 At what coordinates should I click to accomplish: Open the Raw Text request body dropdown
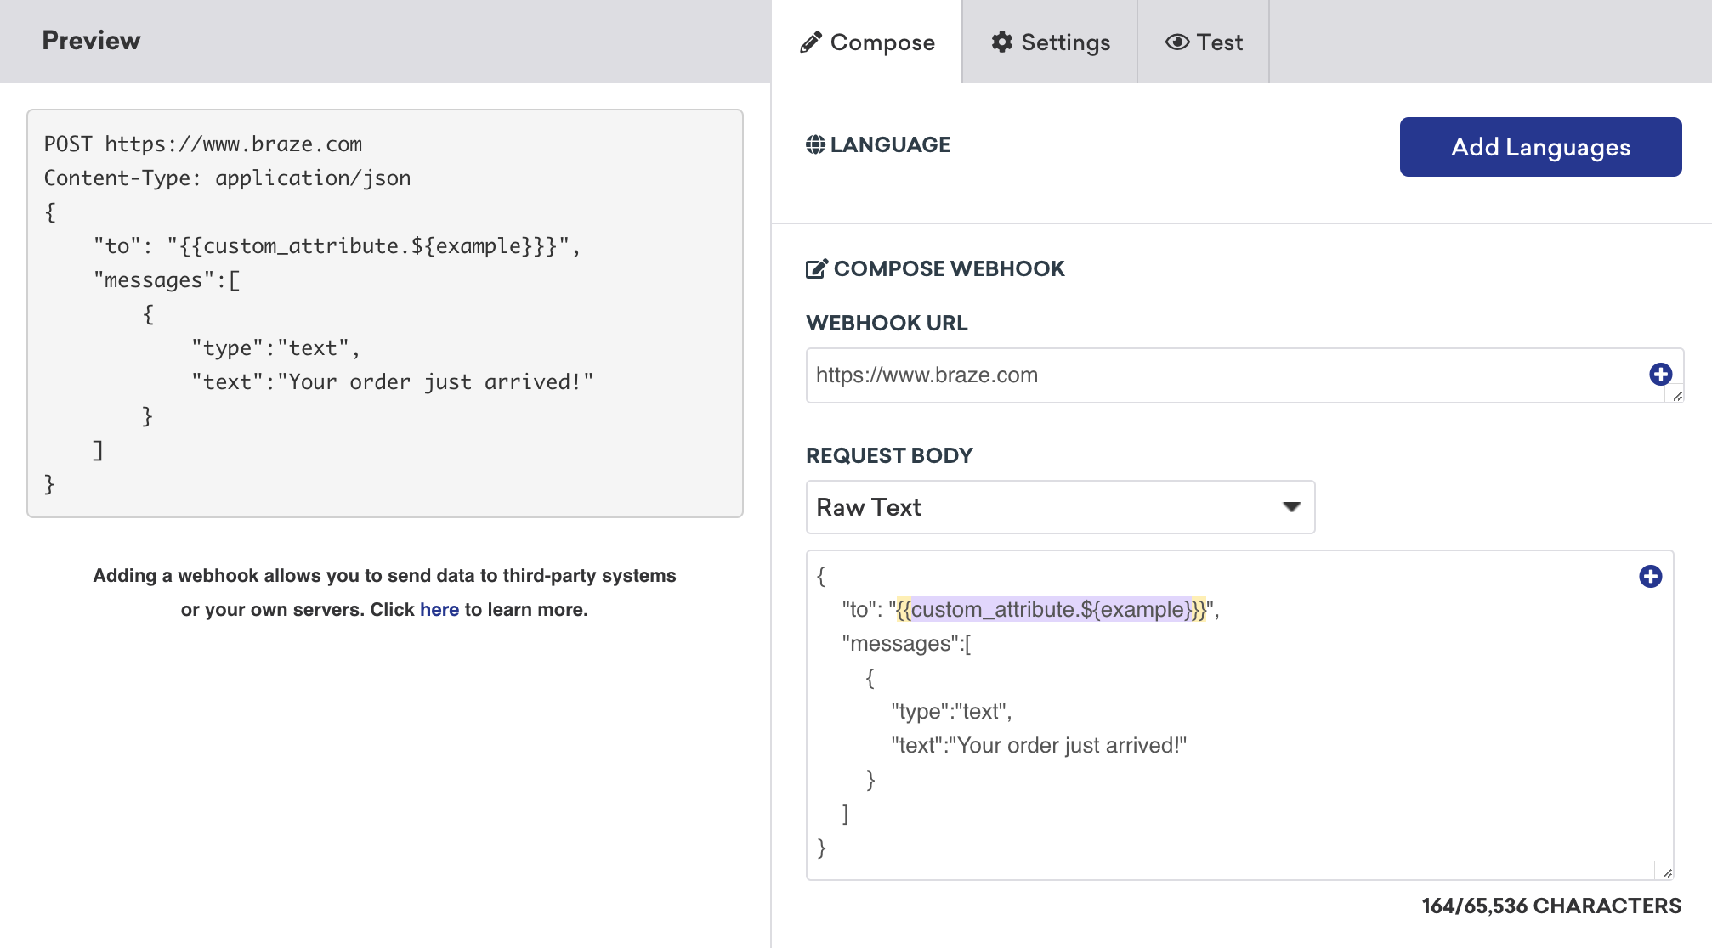1060,507
